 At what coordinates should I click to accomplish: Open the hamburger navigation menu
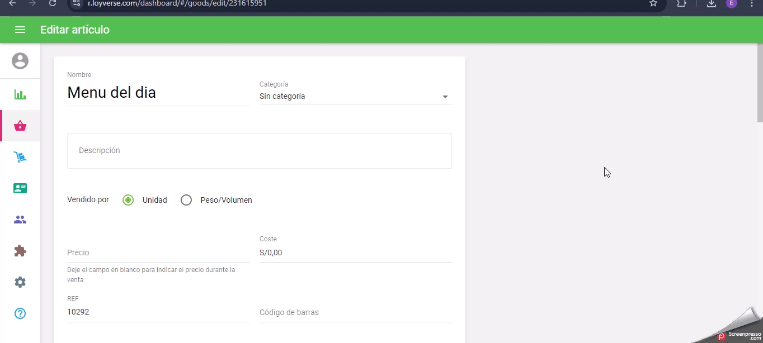pyautogui.click(x=20, y=30)
